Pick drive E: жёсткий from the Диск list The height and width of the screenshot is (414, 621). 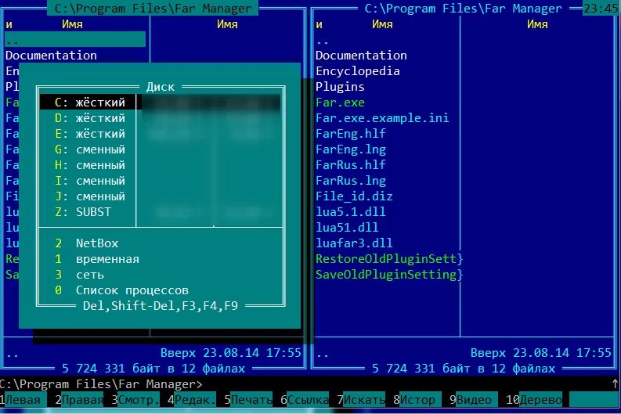click(x=161, y=134)
